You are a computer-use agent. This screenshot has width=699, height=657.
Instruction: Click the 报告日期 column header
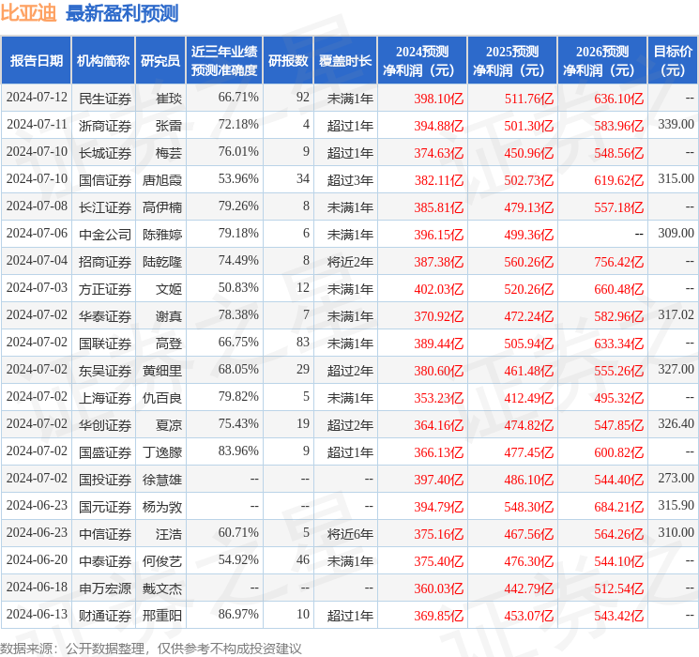tap(36, 60)
